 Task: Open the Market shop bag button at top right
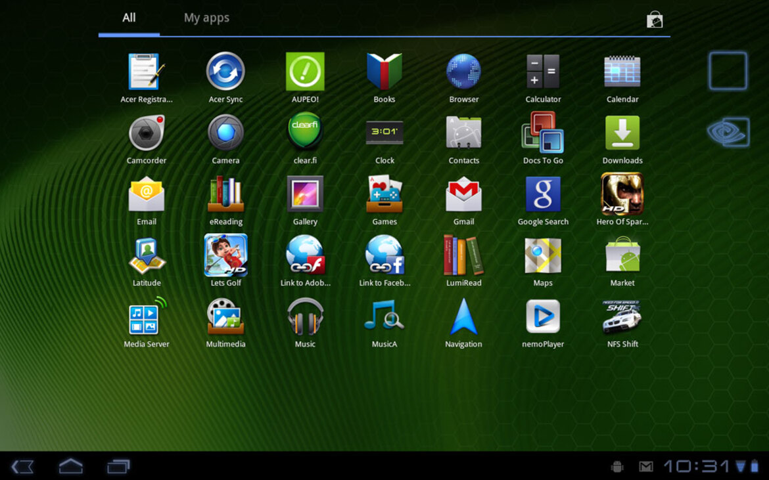tap(654, 20)
